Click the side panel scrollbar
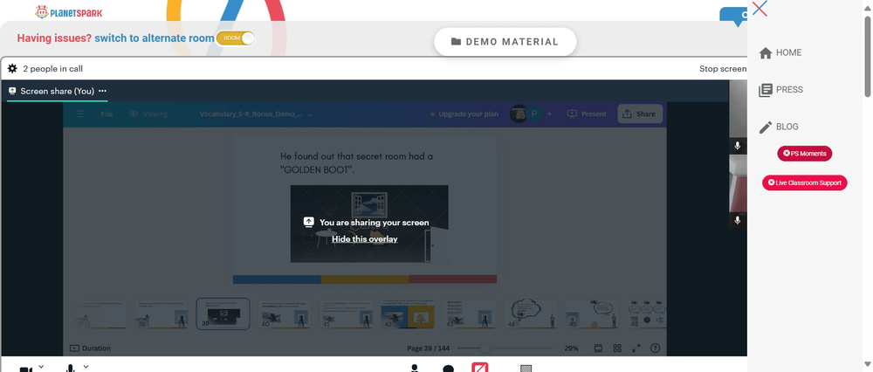873x372 pixels. 867,56
